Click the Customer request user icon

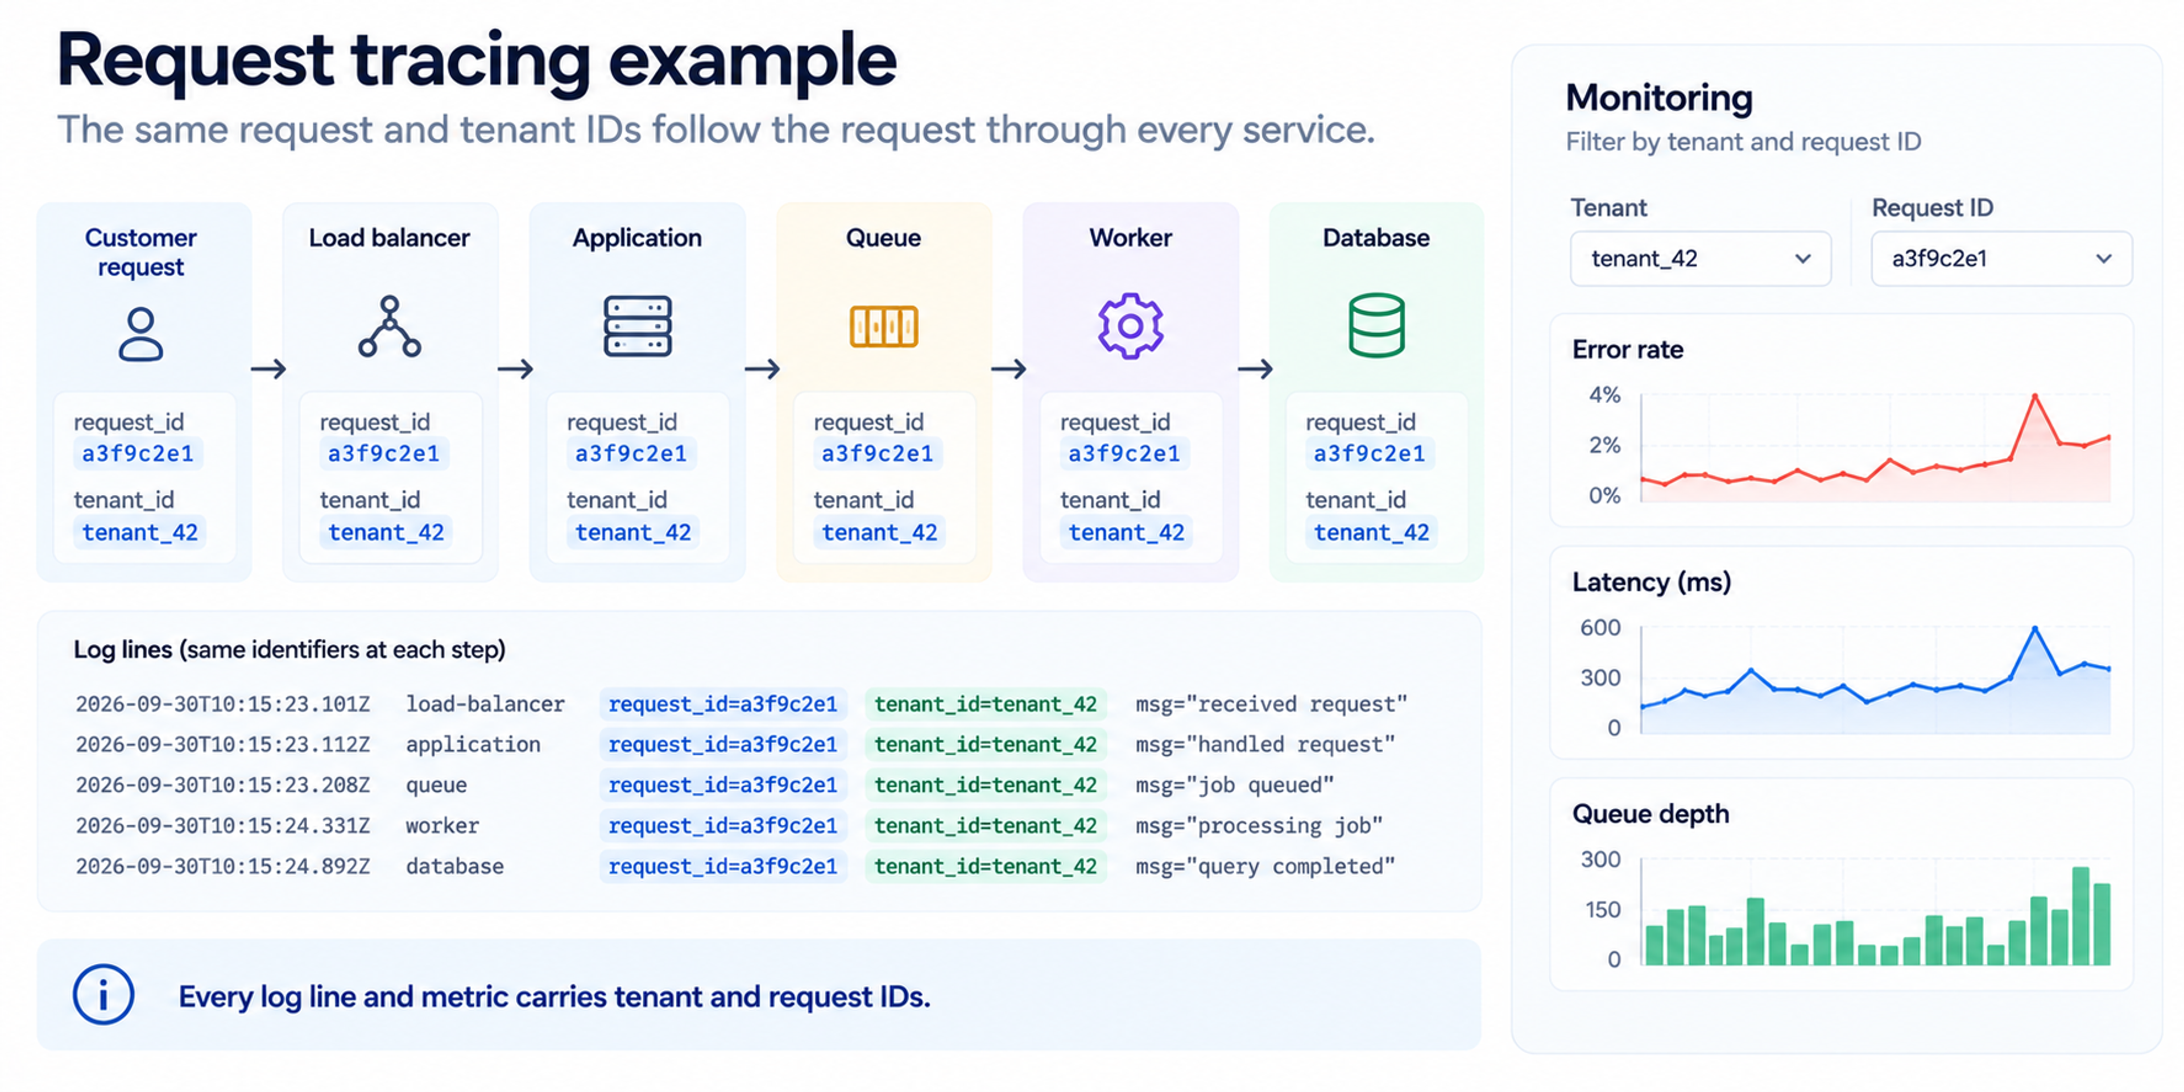pyautogui.click(x=140, y=335)
